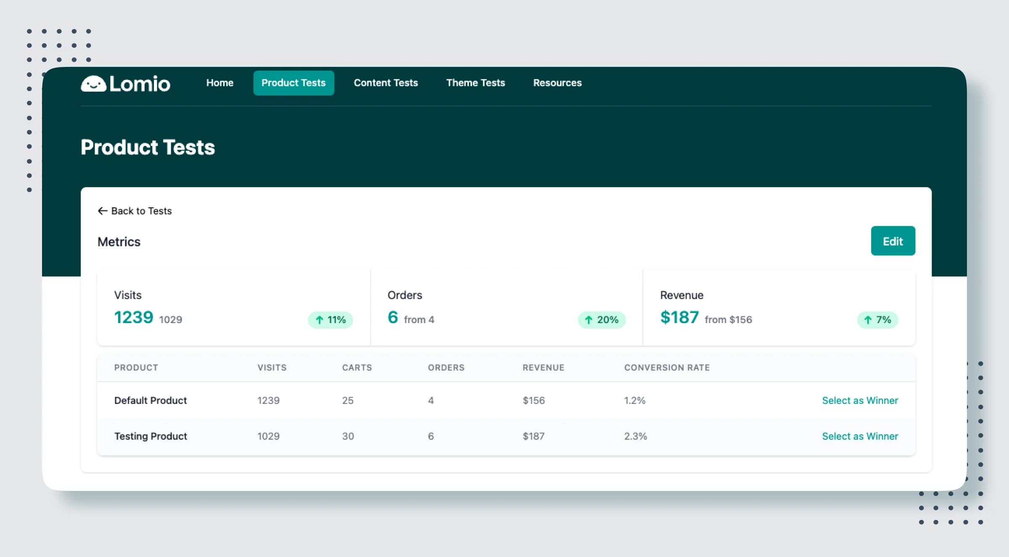Viewport: 1009px width, 557px height.
Task: Click the Default Product row name
Action: [x=151, y=401]
